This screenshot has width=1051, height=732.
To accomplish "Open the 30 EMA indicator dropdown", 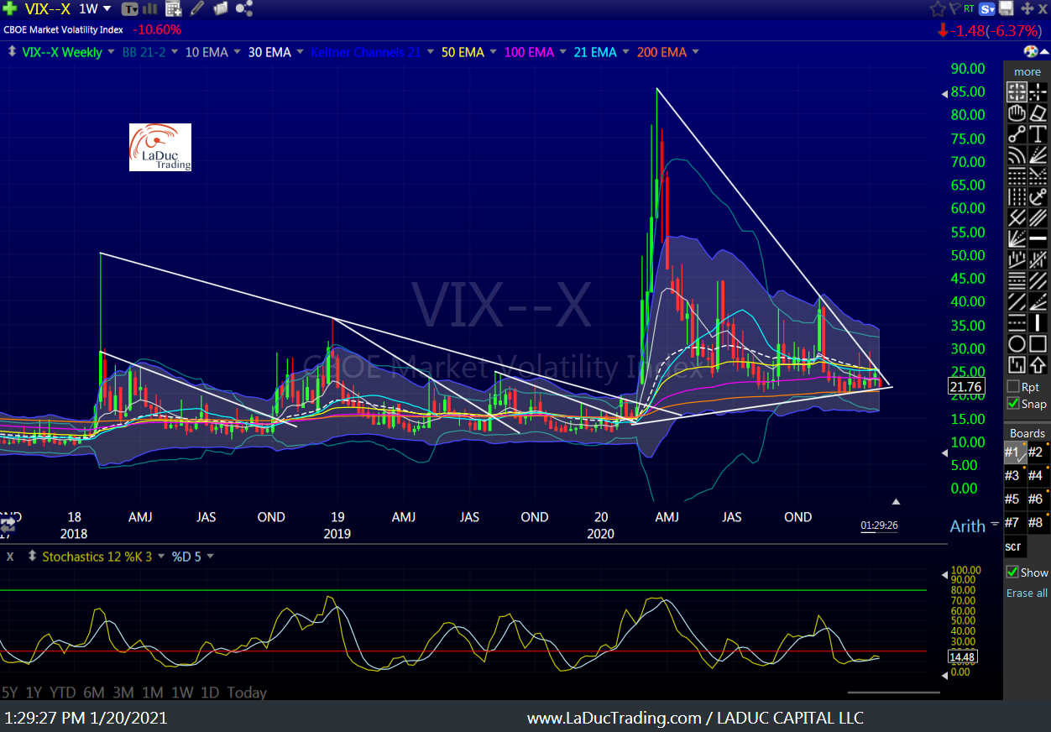I will [x=301, y=52].
